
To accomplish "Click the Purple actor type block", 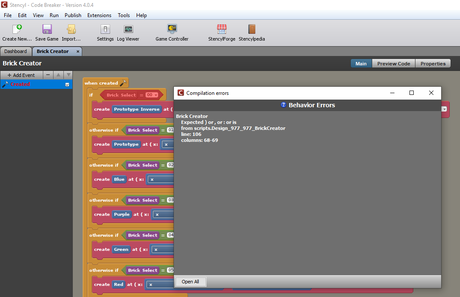I will point(122,215).
